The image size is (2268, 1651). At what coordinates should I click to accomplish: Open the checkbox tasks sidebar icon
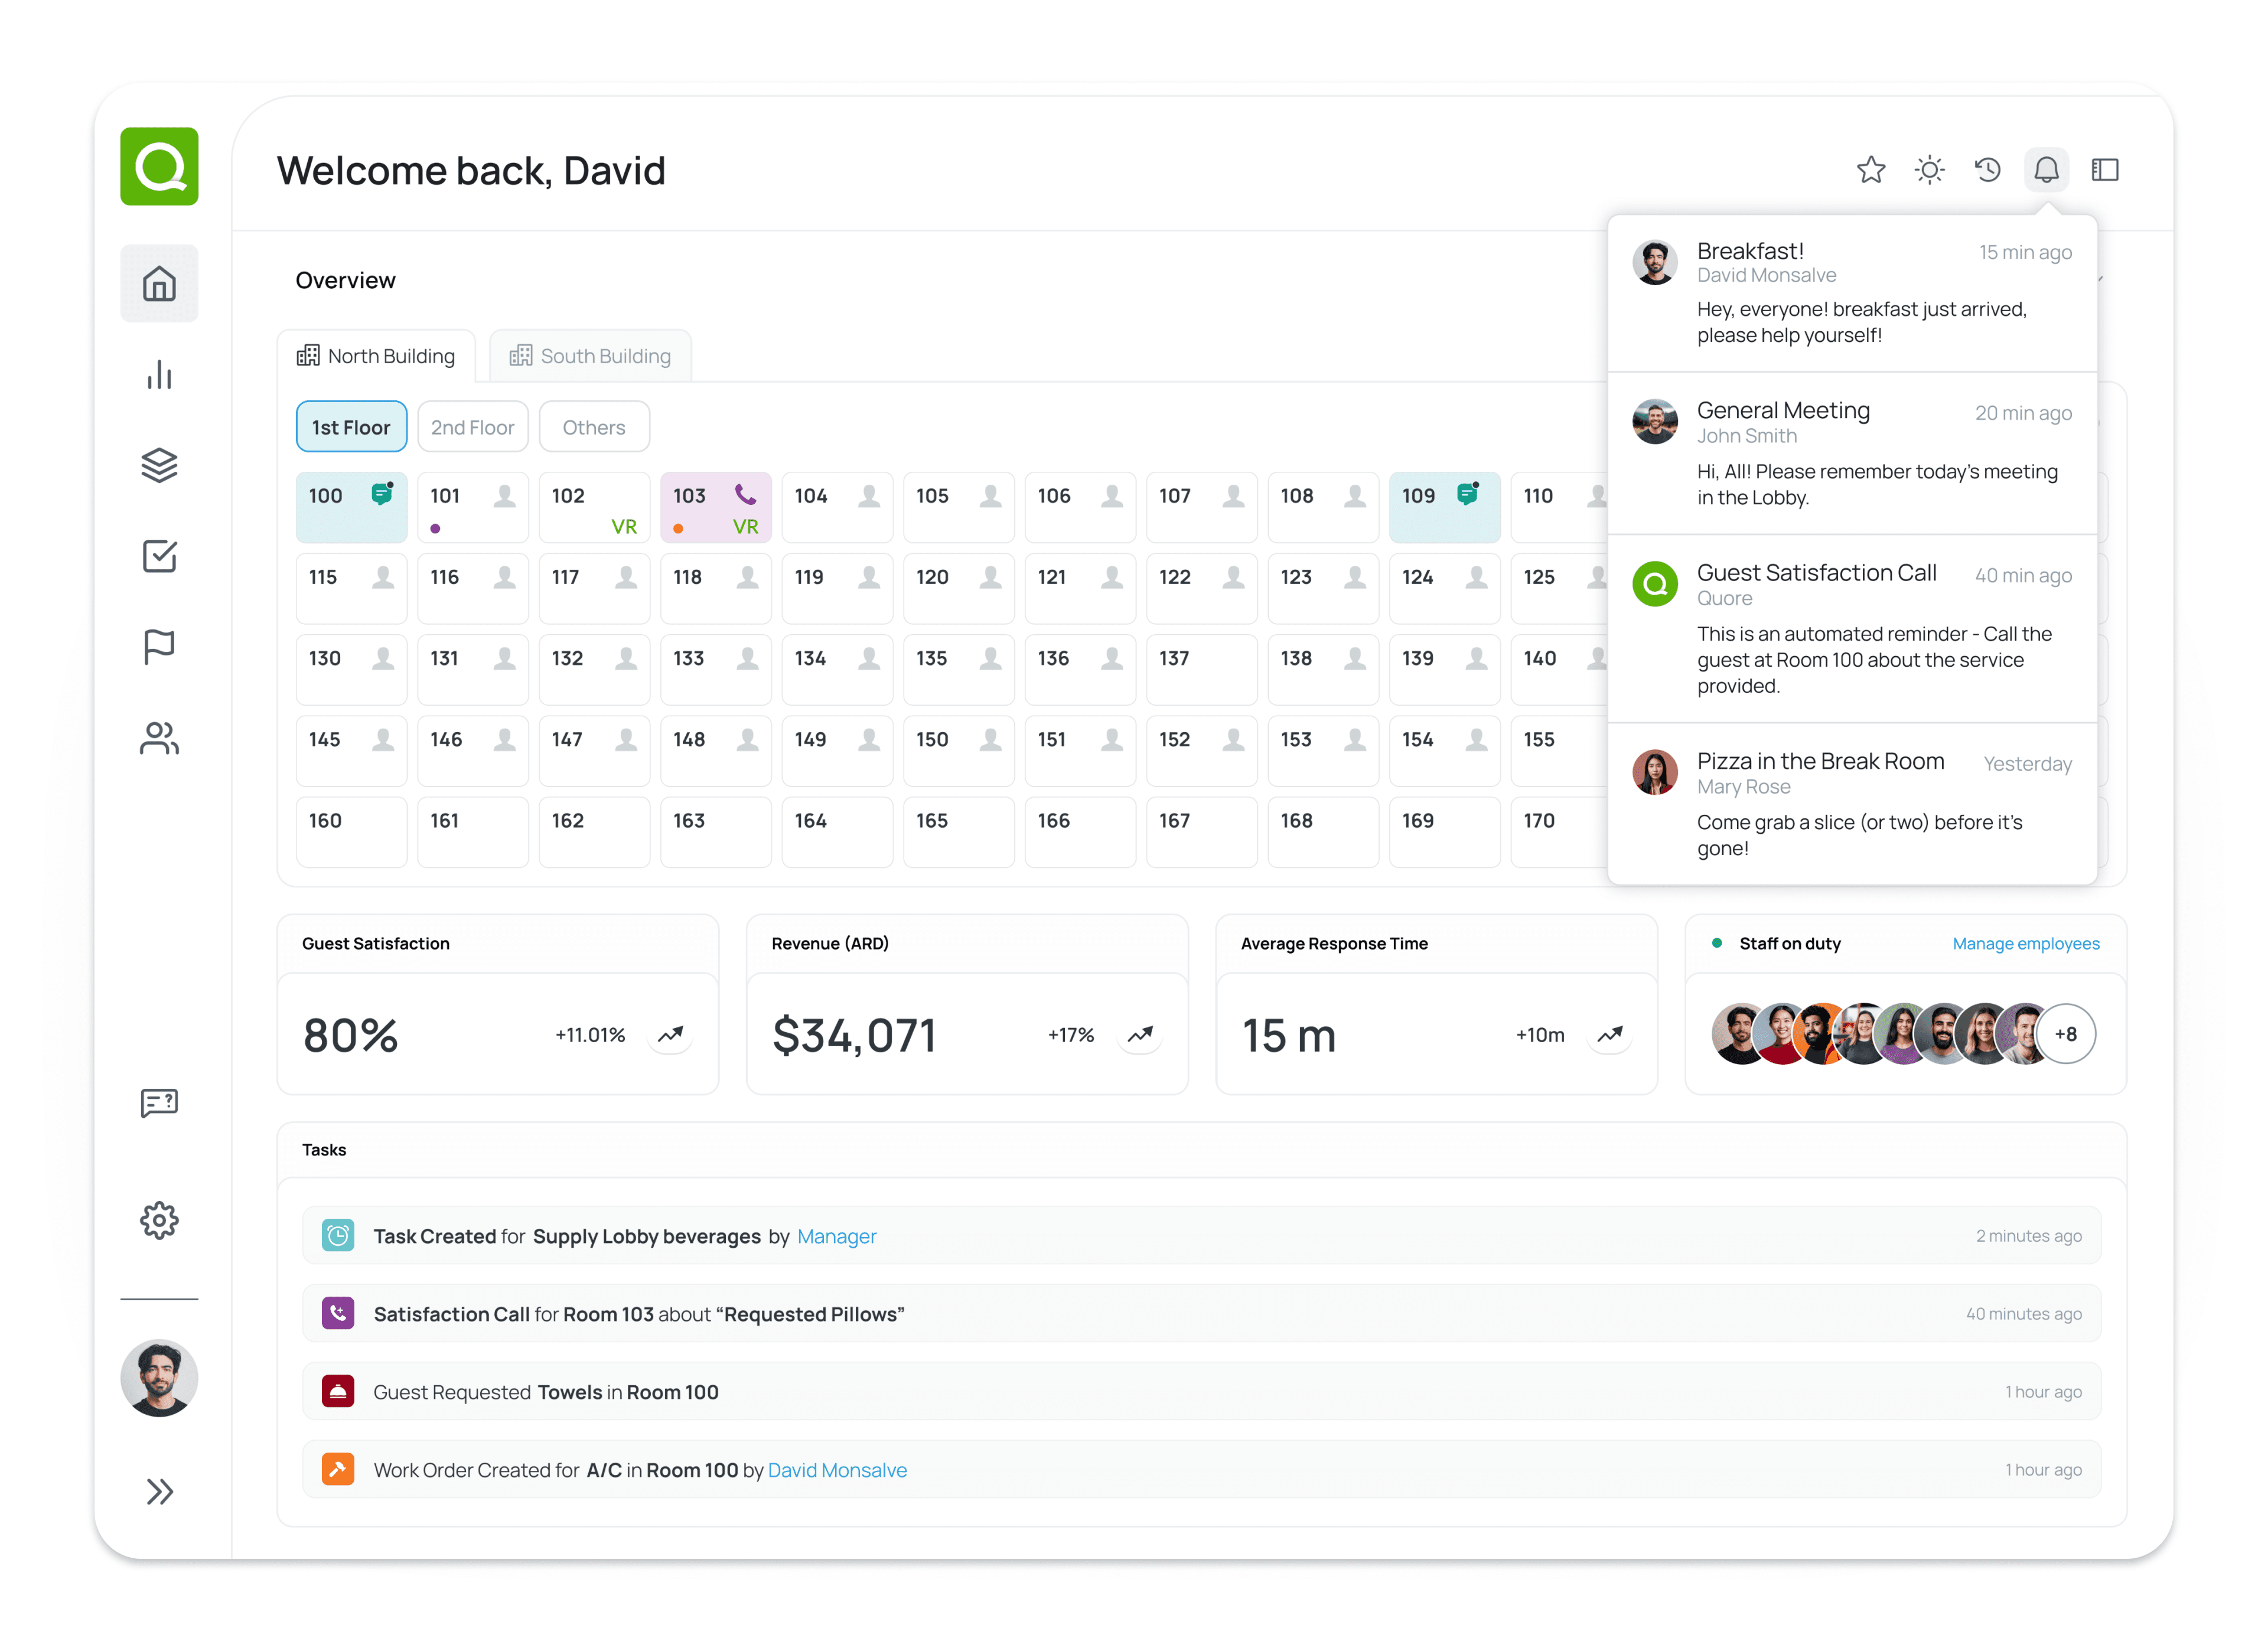[x=159, y=556]
